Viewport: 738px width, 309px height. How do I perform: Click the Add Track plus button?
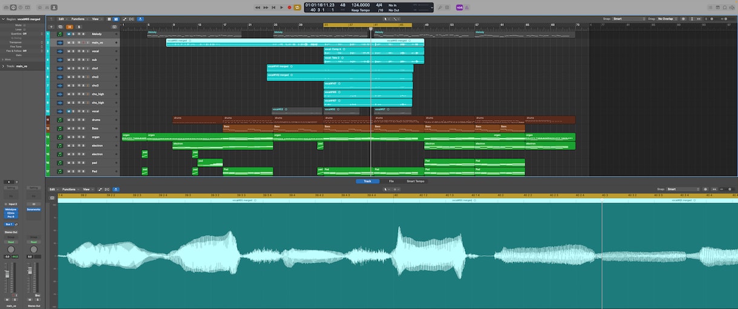click(x=51, y=27)
